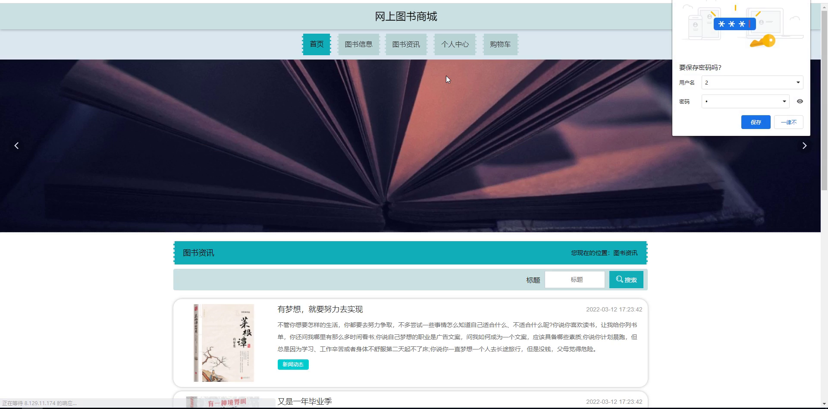Open article 又是一年毕业季
The width and height of the screenshot is (828, 409).
pos(304,402)
